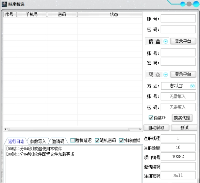Click the 购买代理 button
Screen dimensions: 200x183
(x=182, y=118)
